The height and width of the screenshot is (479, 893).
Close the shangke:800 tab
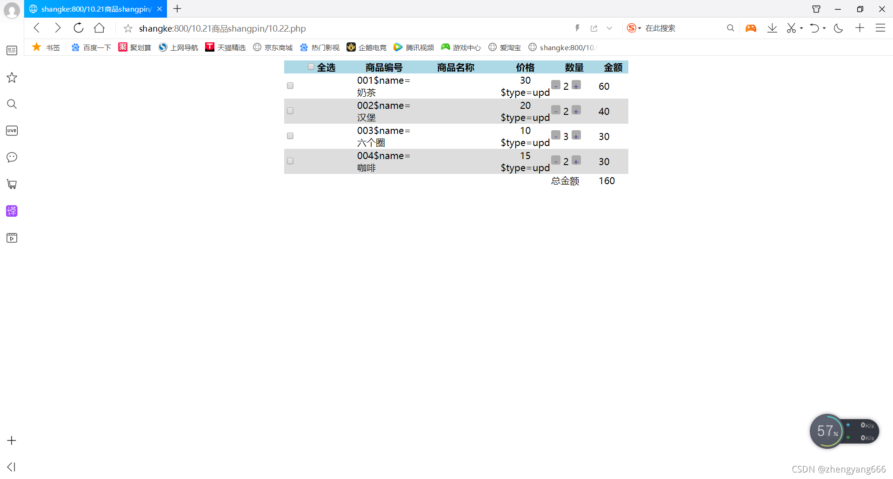[x=160, y=9]
